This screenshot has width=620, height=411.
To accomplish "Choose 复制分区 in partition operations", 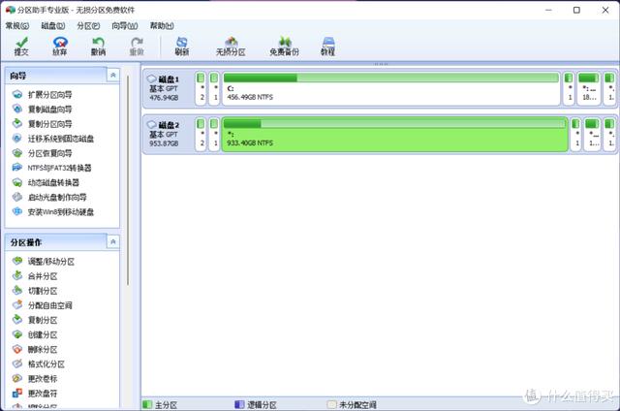I will click(35, 320).
